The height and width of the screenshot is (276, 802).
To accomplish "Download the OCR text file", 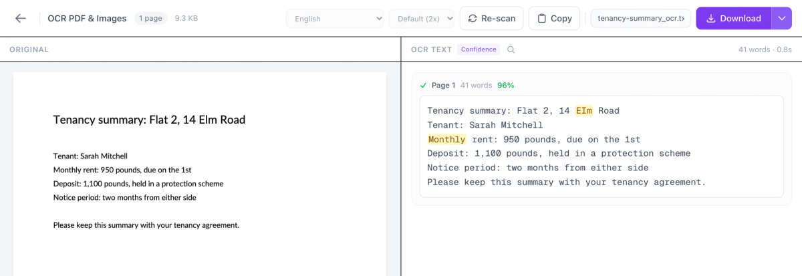I will (x=734, y=19).
